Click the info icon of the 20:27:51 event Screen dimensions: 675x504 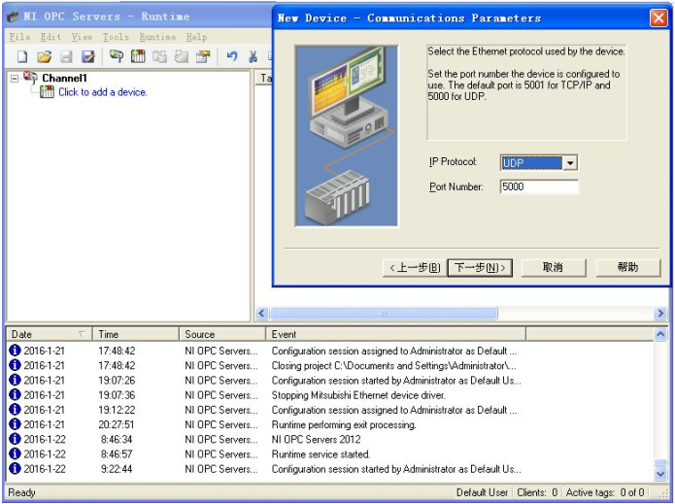pos(15,424)
